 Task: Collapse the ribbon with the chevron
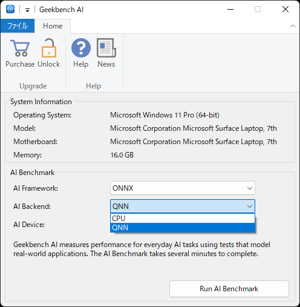[293, 26]
